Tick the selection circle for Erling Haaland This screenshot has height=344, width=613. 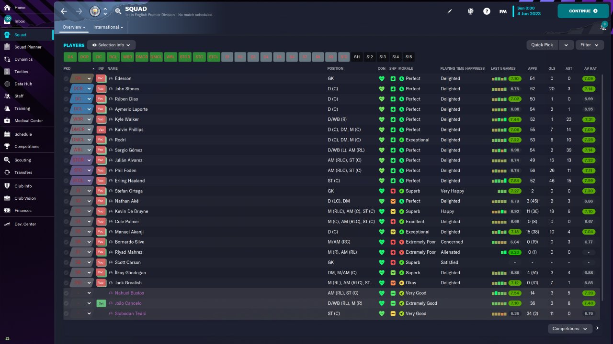click(x=66, y=181)
